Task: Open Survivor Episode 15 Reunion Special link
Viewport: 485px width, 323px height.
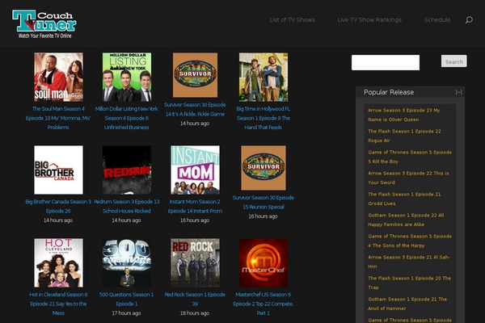Action: coord(264,202)
